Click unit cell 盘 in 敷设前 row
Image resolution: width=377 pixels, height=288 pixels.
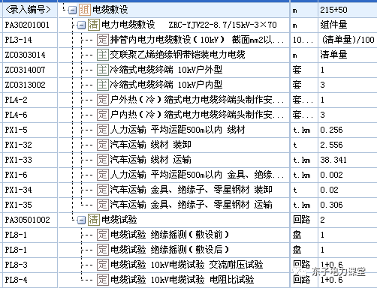[304, 235]
